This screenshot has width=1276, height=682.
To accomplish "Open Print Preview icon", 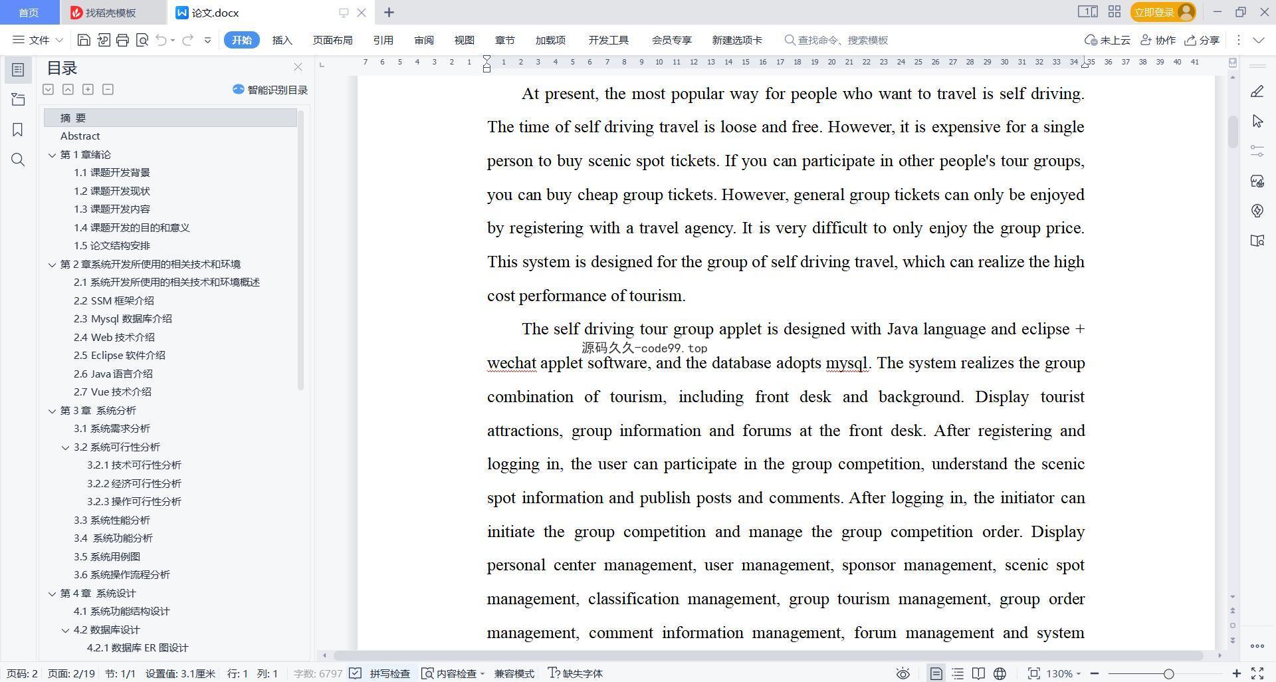I will coord(142,40).
